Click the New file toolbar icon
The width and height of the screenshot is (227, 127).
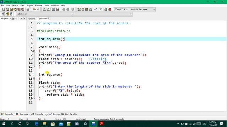pos(4,10)
